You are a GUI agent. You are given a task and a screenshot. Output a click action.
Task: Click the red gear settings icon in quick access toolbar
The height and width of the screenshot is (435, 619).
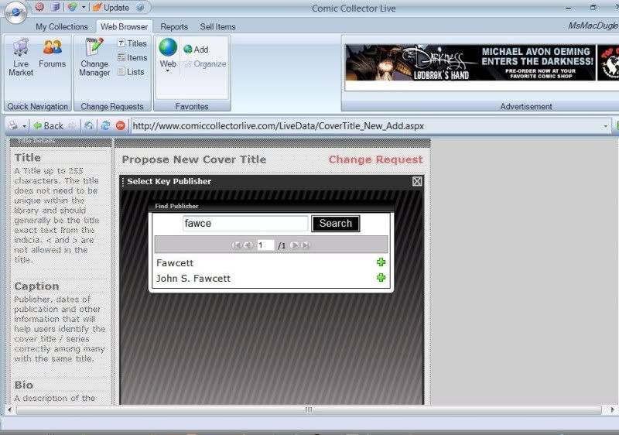39,7
